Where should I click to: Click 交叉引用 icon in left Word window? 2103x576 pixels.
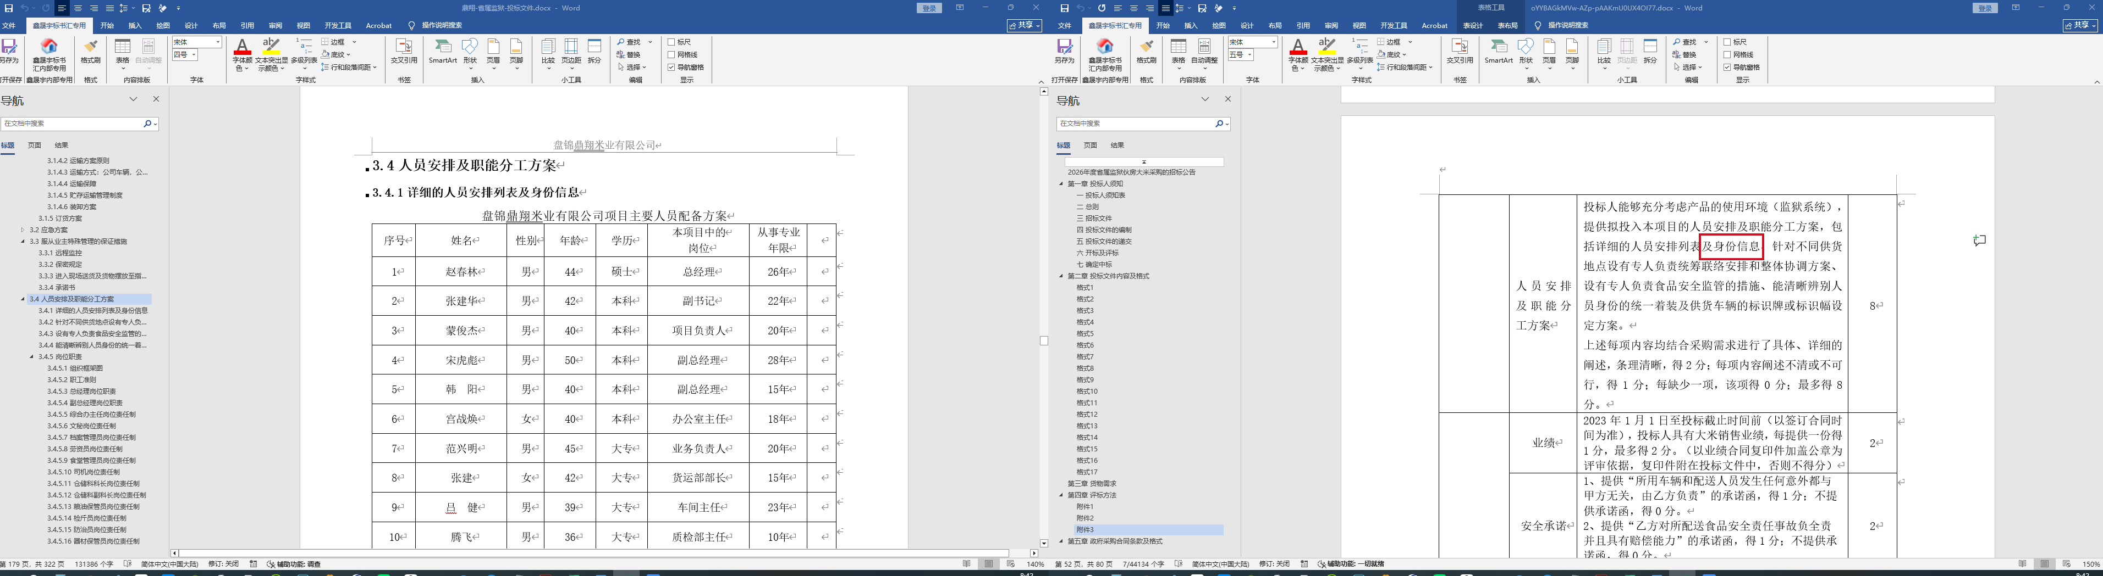point(403,50)
